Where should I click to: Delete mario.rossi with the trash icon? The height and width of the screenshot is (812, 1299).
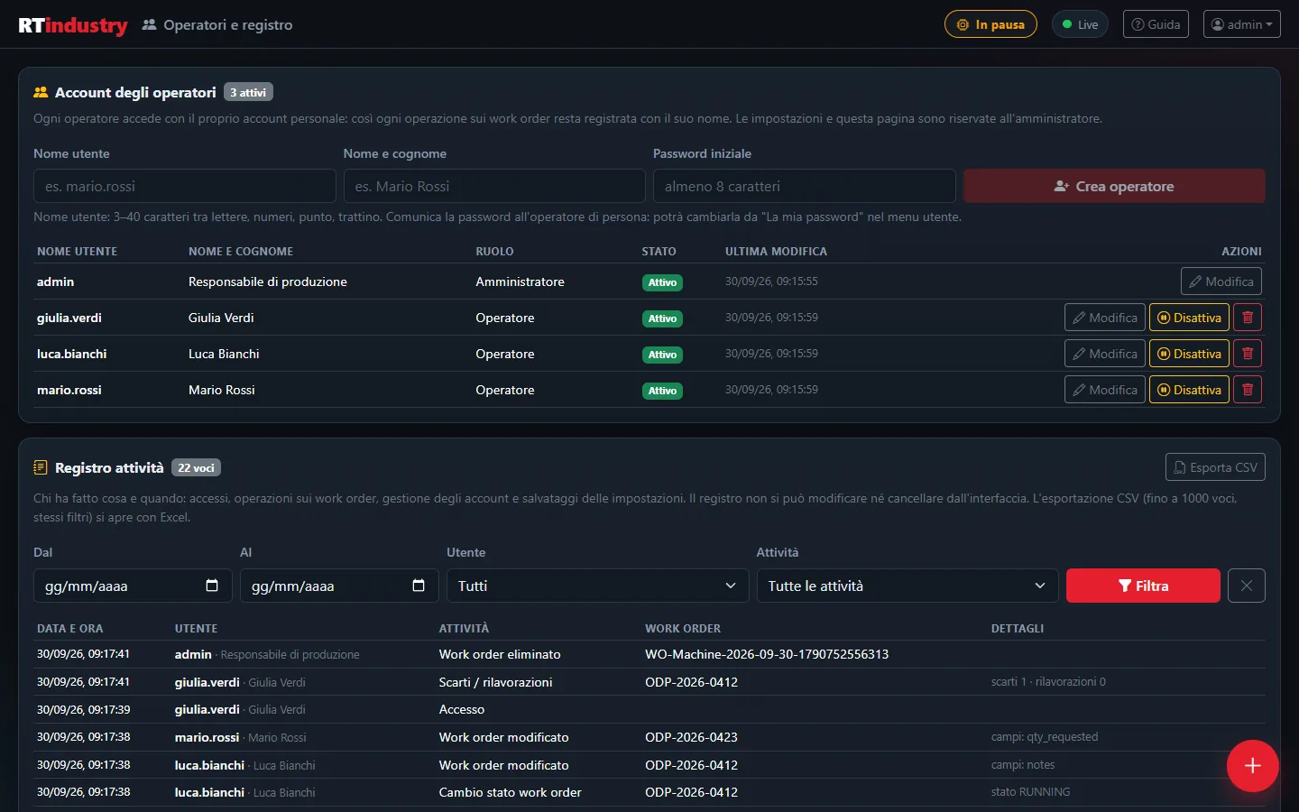[1248, 390]
